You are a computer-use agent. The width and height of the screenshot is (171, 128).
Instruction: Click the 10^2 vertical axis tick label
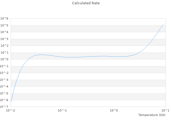[x=5, y=46]
